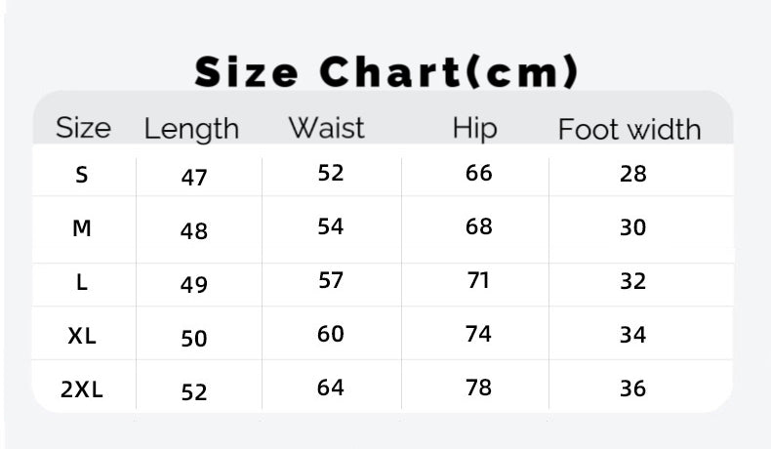771x449 pixels.
Task: Click the Length column header
Action: click(x=191, y=129)
